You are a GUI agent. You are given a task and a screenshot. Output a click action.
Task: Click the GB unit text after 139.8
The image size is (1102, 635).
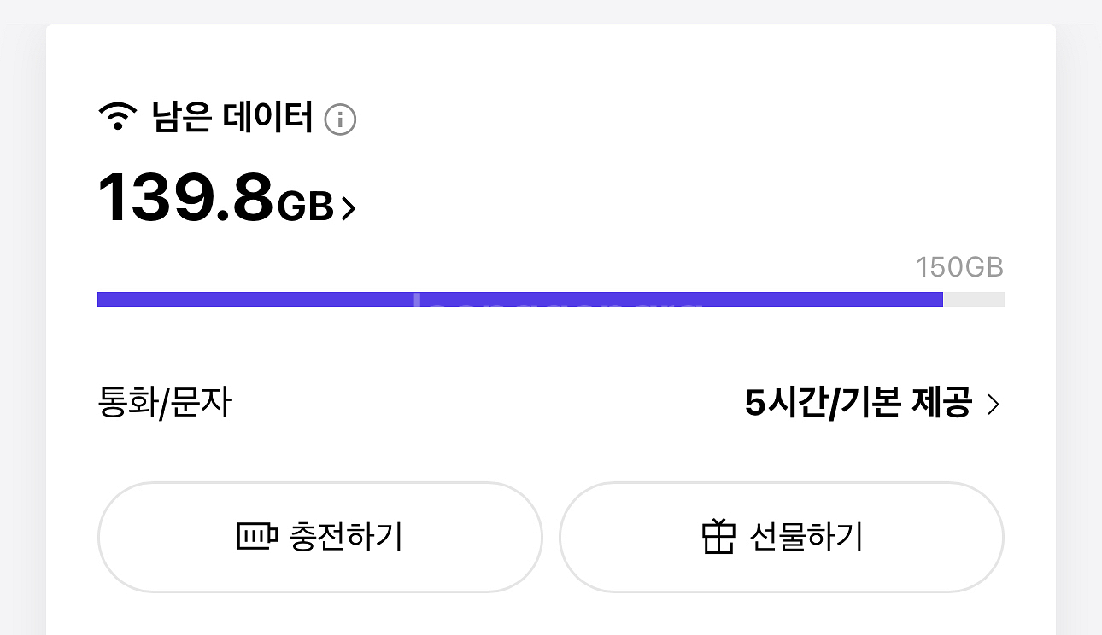point(305,206)
